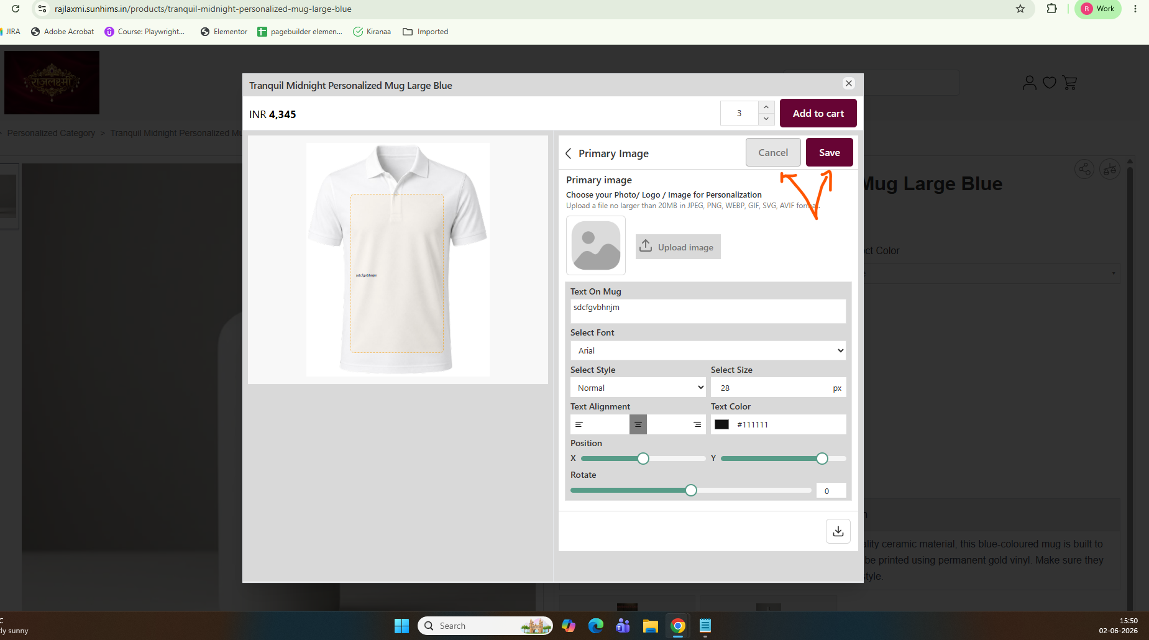This screenshot has width=1149, height=640.
Task: Open Copilot from the taskbar
Action: click(569, 626)
